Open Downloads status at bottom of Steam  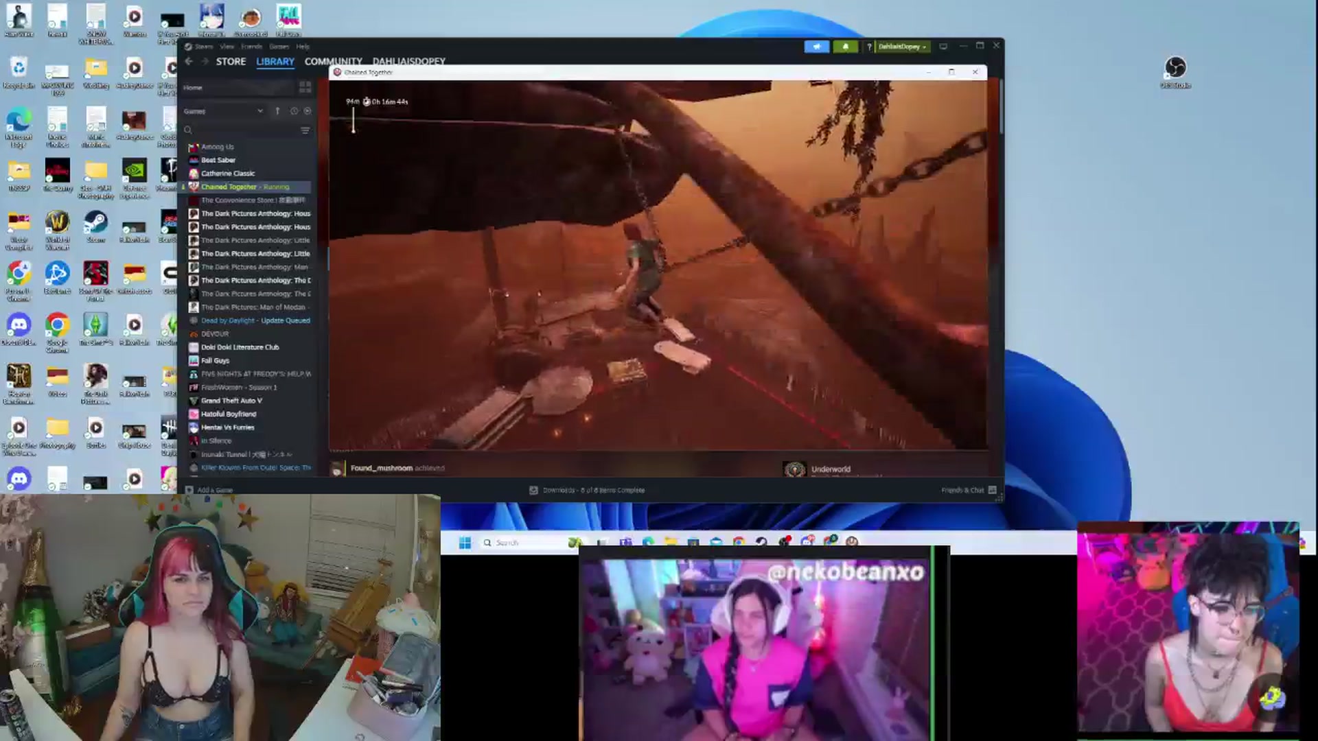coord(587,490)
